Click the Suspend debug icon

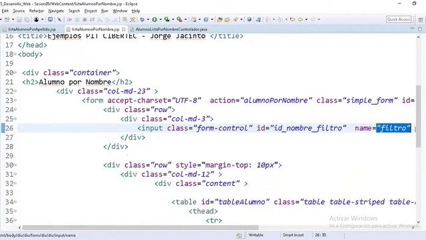(77, 19)
